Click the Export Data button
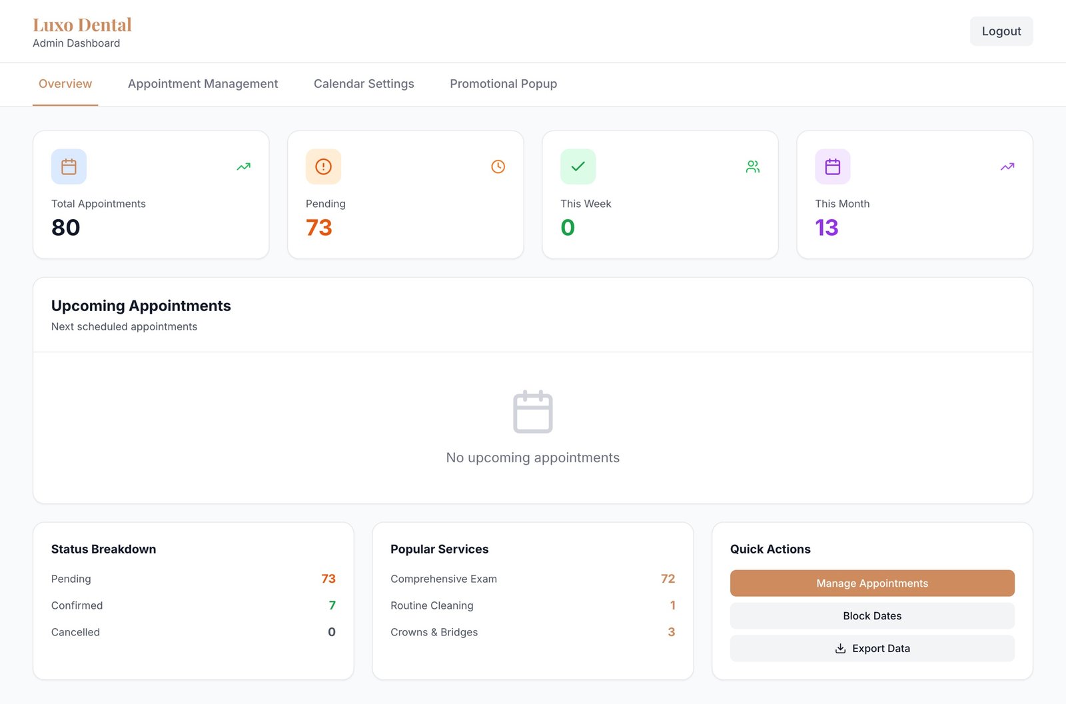 pyautogui.click(x=871, y=647)
